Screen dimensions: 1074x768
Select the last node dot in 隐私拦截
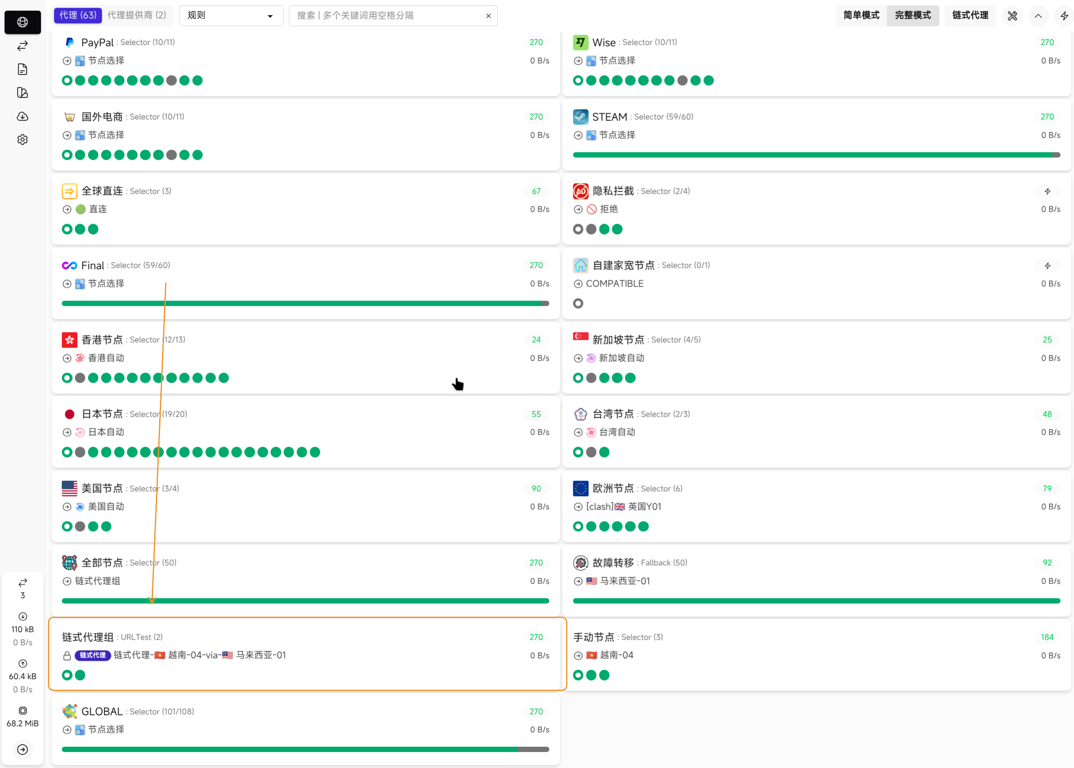click(617, 229)
